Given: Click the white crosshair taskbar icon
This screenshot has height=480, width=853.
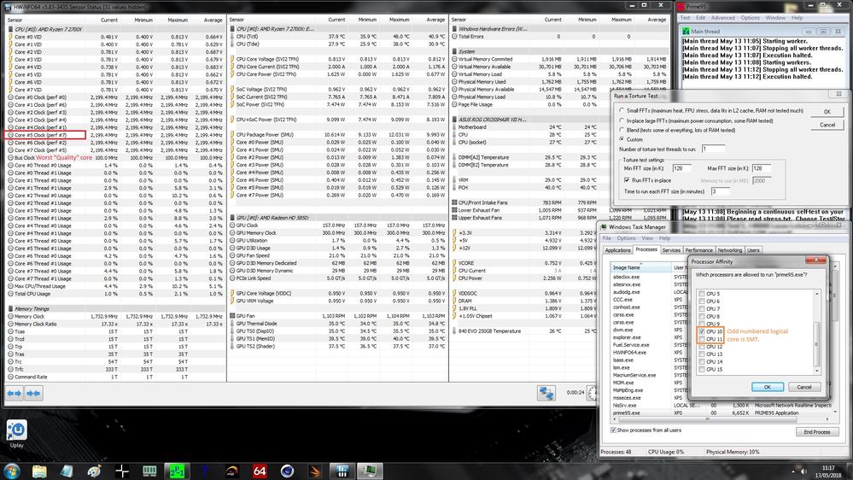Looking at the screenshot, I should tap(122, 471).
